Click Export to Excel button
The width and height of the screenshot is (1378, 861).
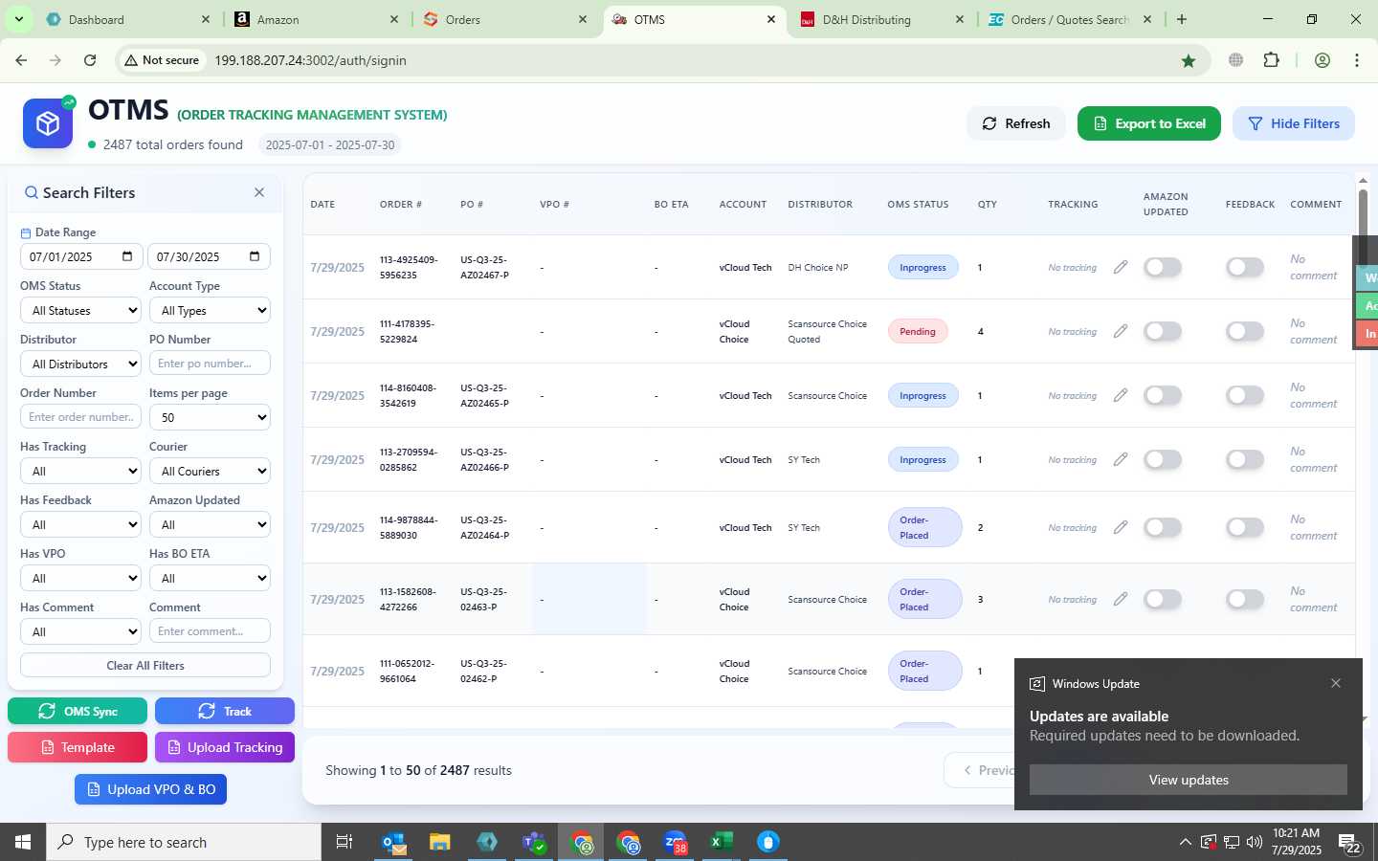[1149, 123]
